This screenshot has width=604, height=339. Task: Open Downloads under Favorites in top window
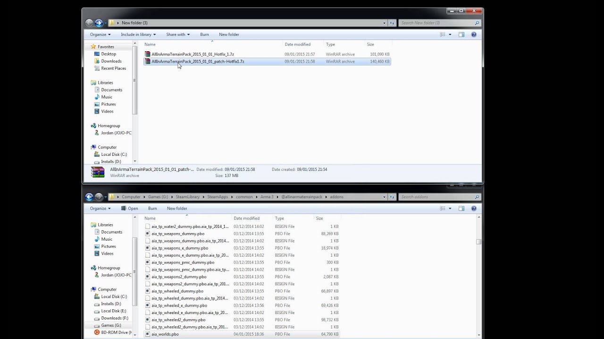(111, 61)
